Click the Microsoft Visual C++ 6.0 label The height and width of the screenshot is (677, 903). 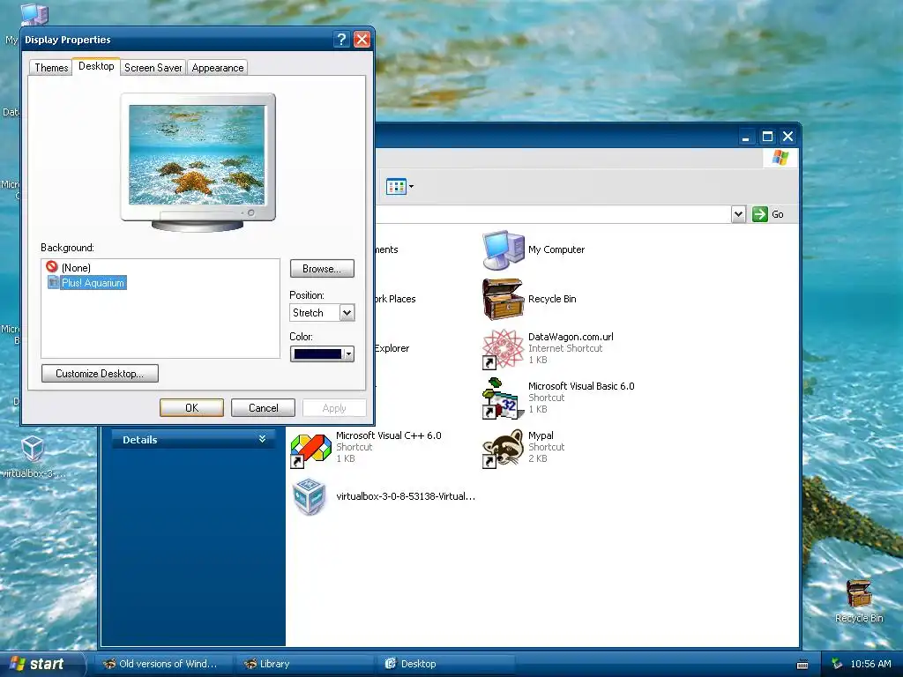(389, 435)
